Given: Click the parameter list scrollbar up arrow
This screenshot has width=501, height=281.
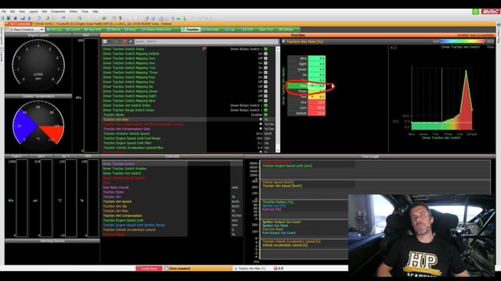Looking at the screenshot, I should (278, 48).
